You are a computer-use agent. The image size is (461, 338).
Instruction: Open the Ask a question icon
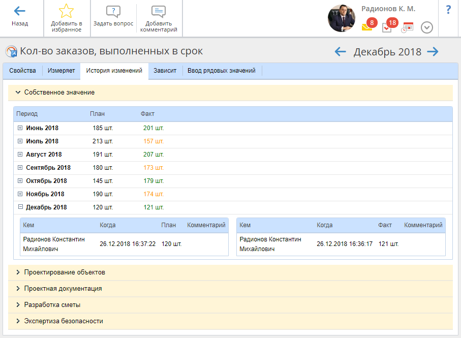(113, 12)
